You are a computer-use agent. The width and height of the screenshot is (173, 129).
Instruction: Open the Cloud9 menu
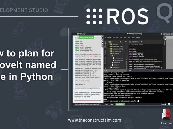pos(109,38)
